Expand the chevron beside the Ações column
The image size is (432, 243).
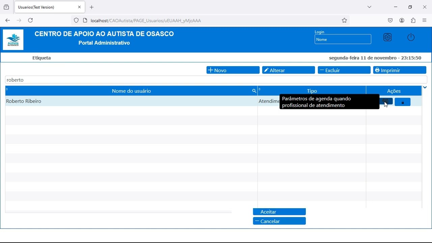point(425,88)
